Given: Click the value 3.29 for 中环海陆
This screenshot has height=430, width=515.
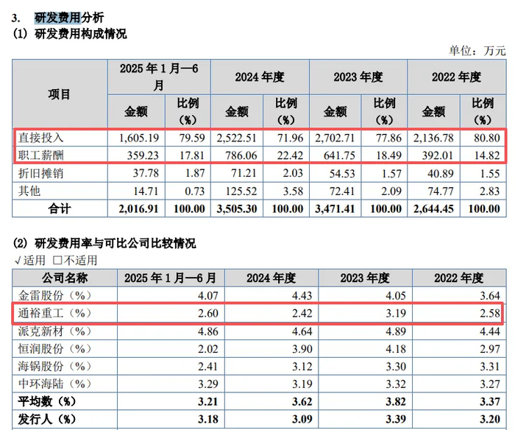Looking at the screenshot, I should pos(208,384).
